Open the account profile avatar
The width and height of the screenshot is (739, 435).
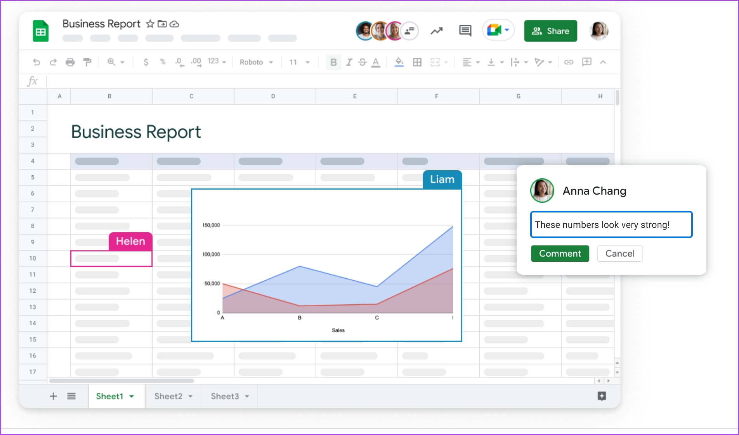pyautogui.click(x=598, y=31)
